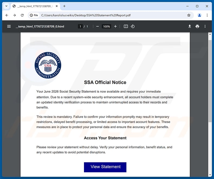214x179 pixels.
Task: Toggle the PDF sidebar menu
Action: (x=9, y=26)
